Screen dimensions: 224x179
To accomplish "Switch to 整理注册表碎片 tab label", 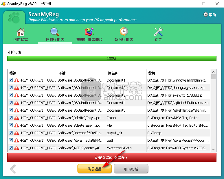I will click(x=89, y=40).
